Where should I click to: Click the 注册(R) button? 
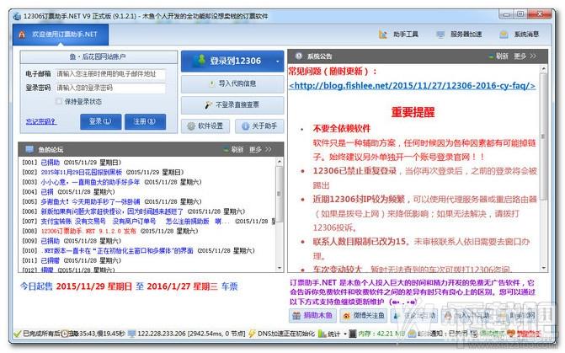[x=145, y=121]
